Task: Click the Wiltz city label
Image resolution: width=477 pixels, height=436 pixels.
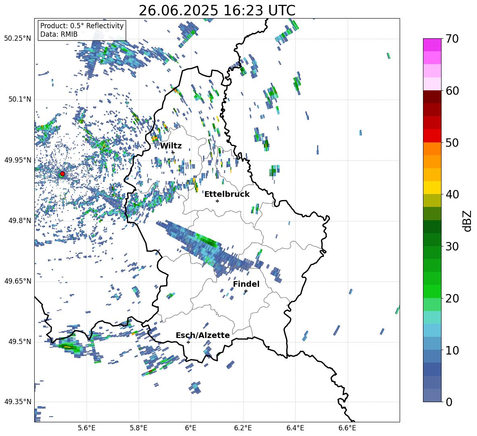Action: click(x=171, y=146)
